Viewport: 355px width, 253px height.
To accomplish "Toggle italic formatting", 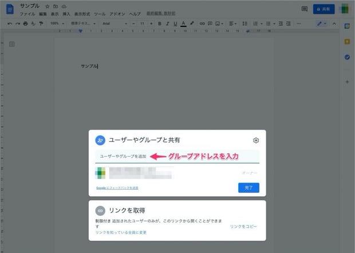I will (168, 24).
